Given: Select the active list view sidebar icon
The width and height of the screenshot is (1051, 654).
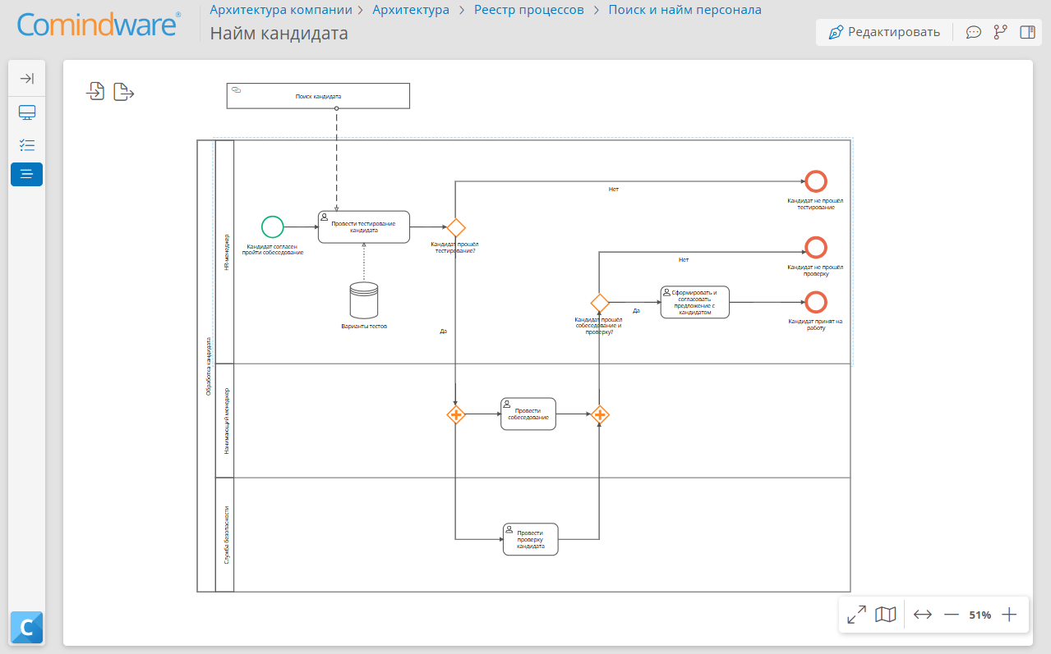Looking at the screenshot, I should tap(27, 174).
